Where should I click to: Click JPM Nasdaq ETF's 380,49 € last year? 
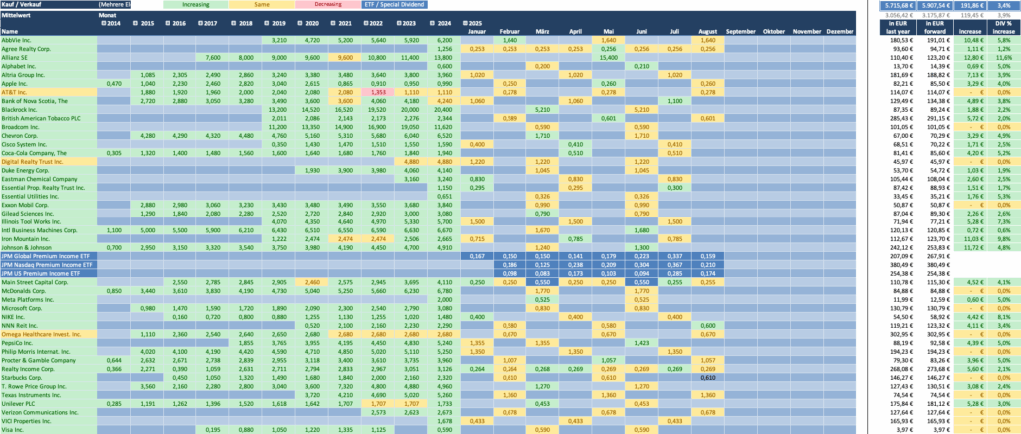896,264
